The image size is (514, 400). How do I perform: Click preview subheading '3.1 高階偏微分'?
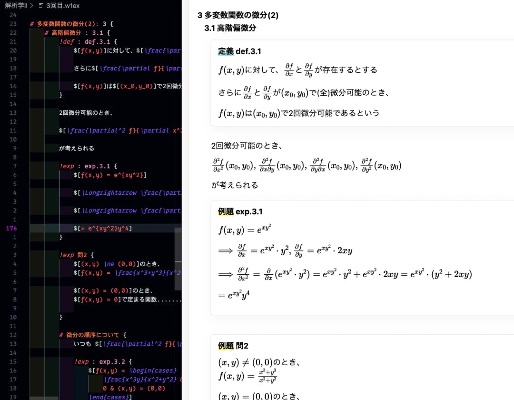230,28
